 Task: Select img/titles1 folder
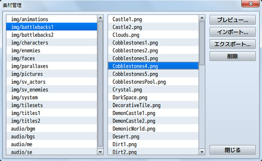pyautogui.click(x=52, y=113)
